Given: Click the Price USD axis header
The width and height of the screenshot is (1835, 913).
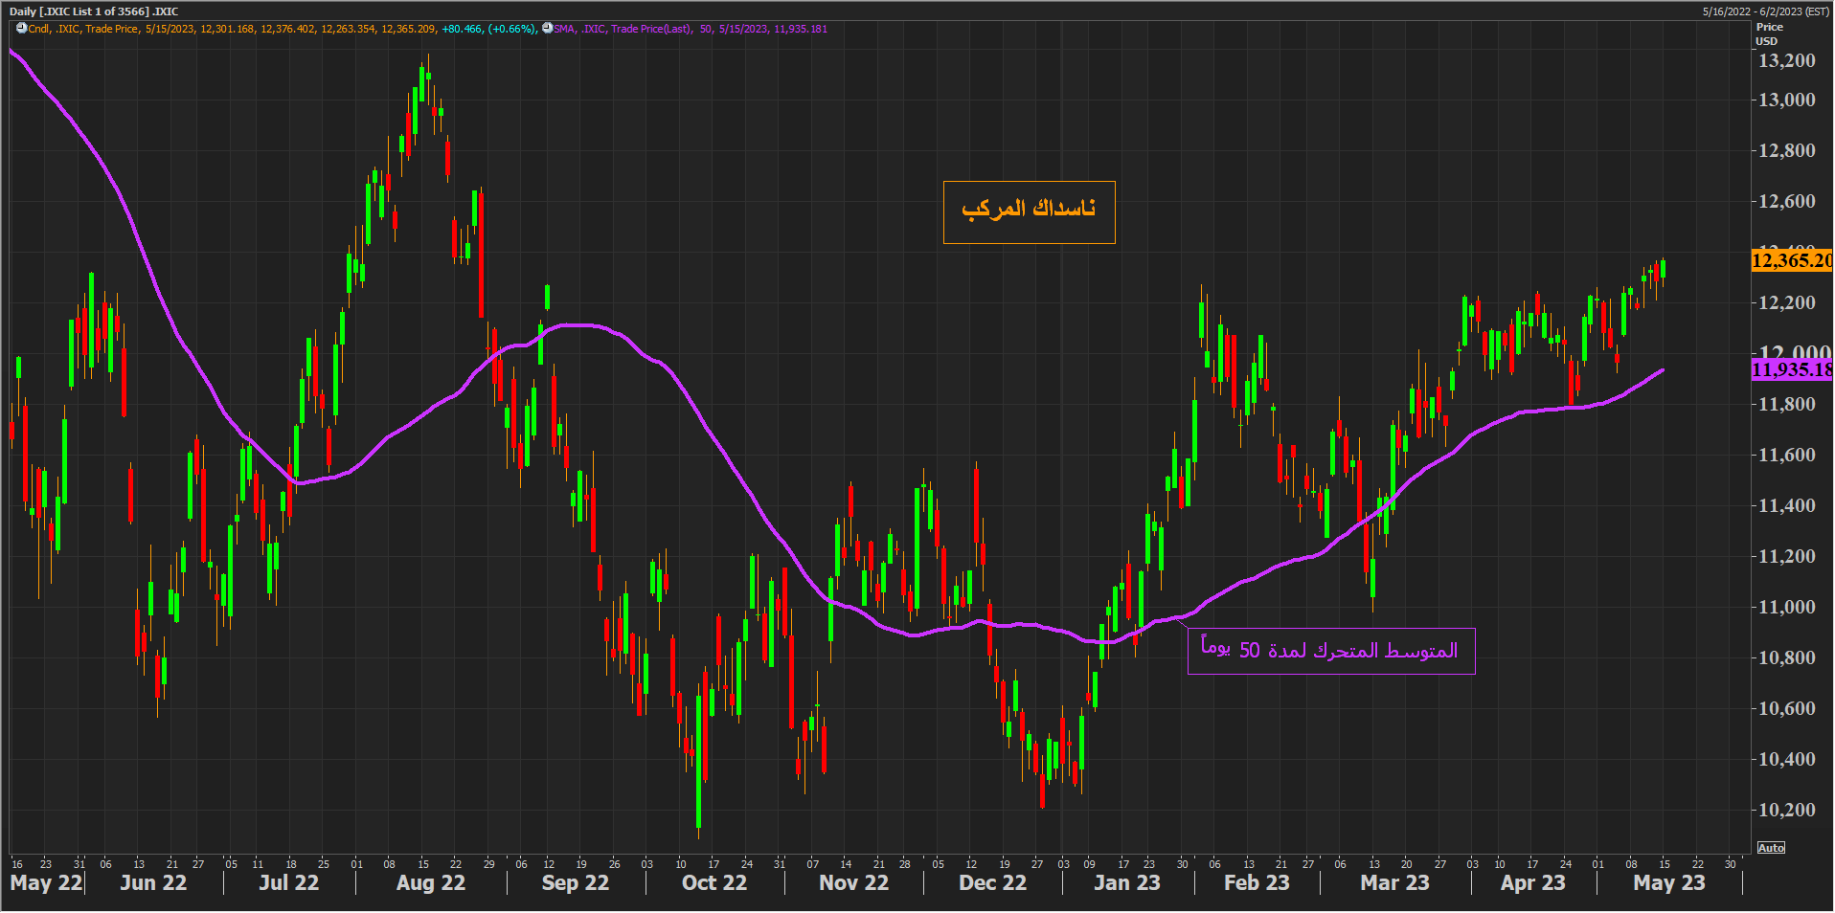Looking at the screenshot, I should pyautogui.click(x=1768, y=33).
